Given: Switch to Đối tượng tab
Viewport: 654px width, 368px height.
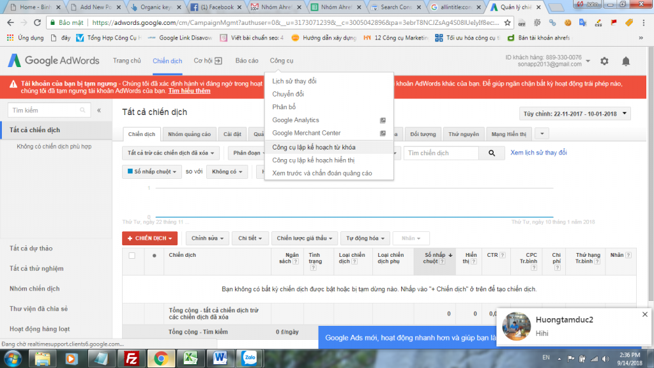Looking at the screenshot, I should (423, 134).
